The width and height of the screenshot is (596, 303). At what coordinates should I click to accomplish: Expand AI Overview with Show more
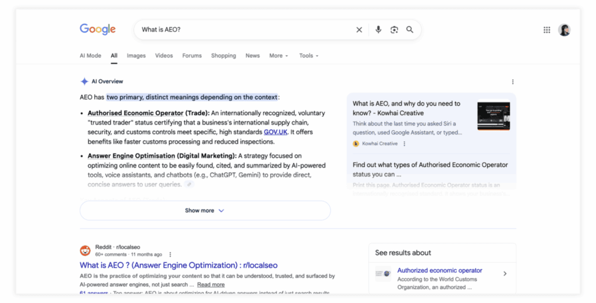point(205,211)
